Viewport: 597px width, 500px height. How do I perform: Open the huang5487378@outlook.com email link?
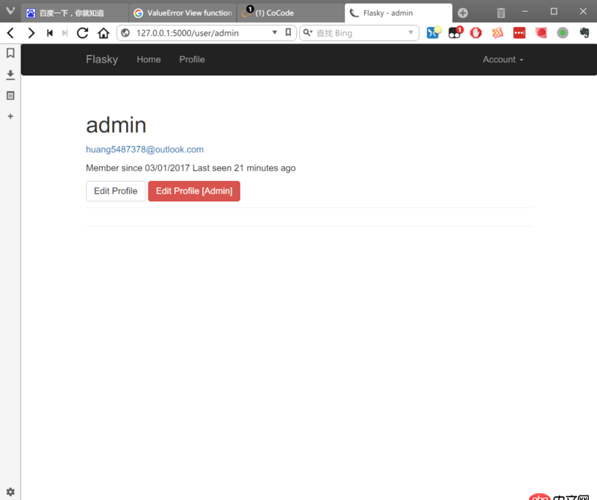pyautogui.click(x=144, y=149)
